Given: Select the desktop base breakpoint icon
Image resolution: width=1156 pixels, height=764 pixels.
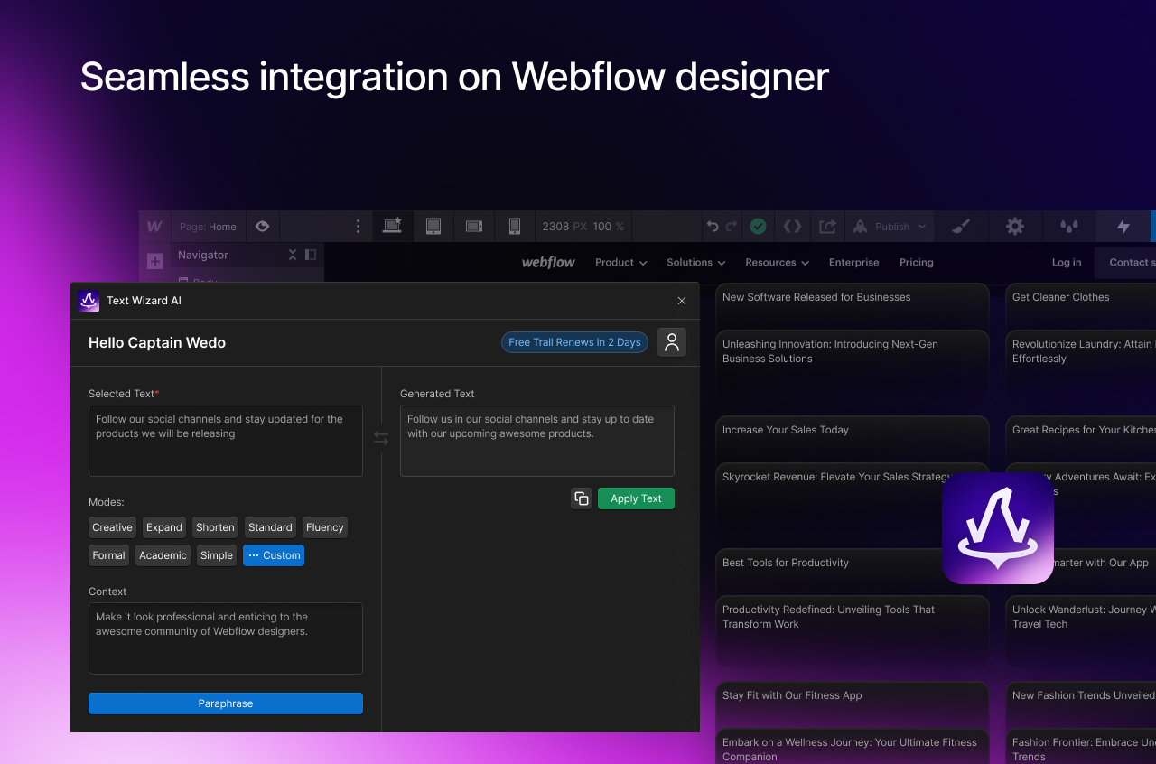Looking at the screenshot, I should [x=392, y=226].
